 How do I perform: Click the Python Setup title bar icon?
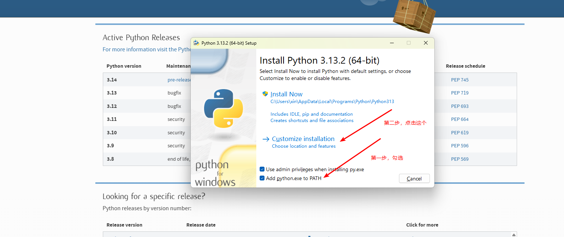[196, 43]
